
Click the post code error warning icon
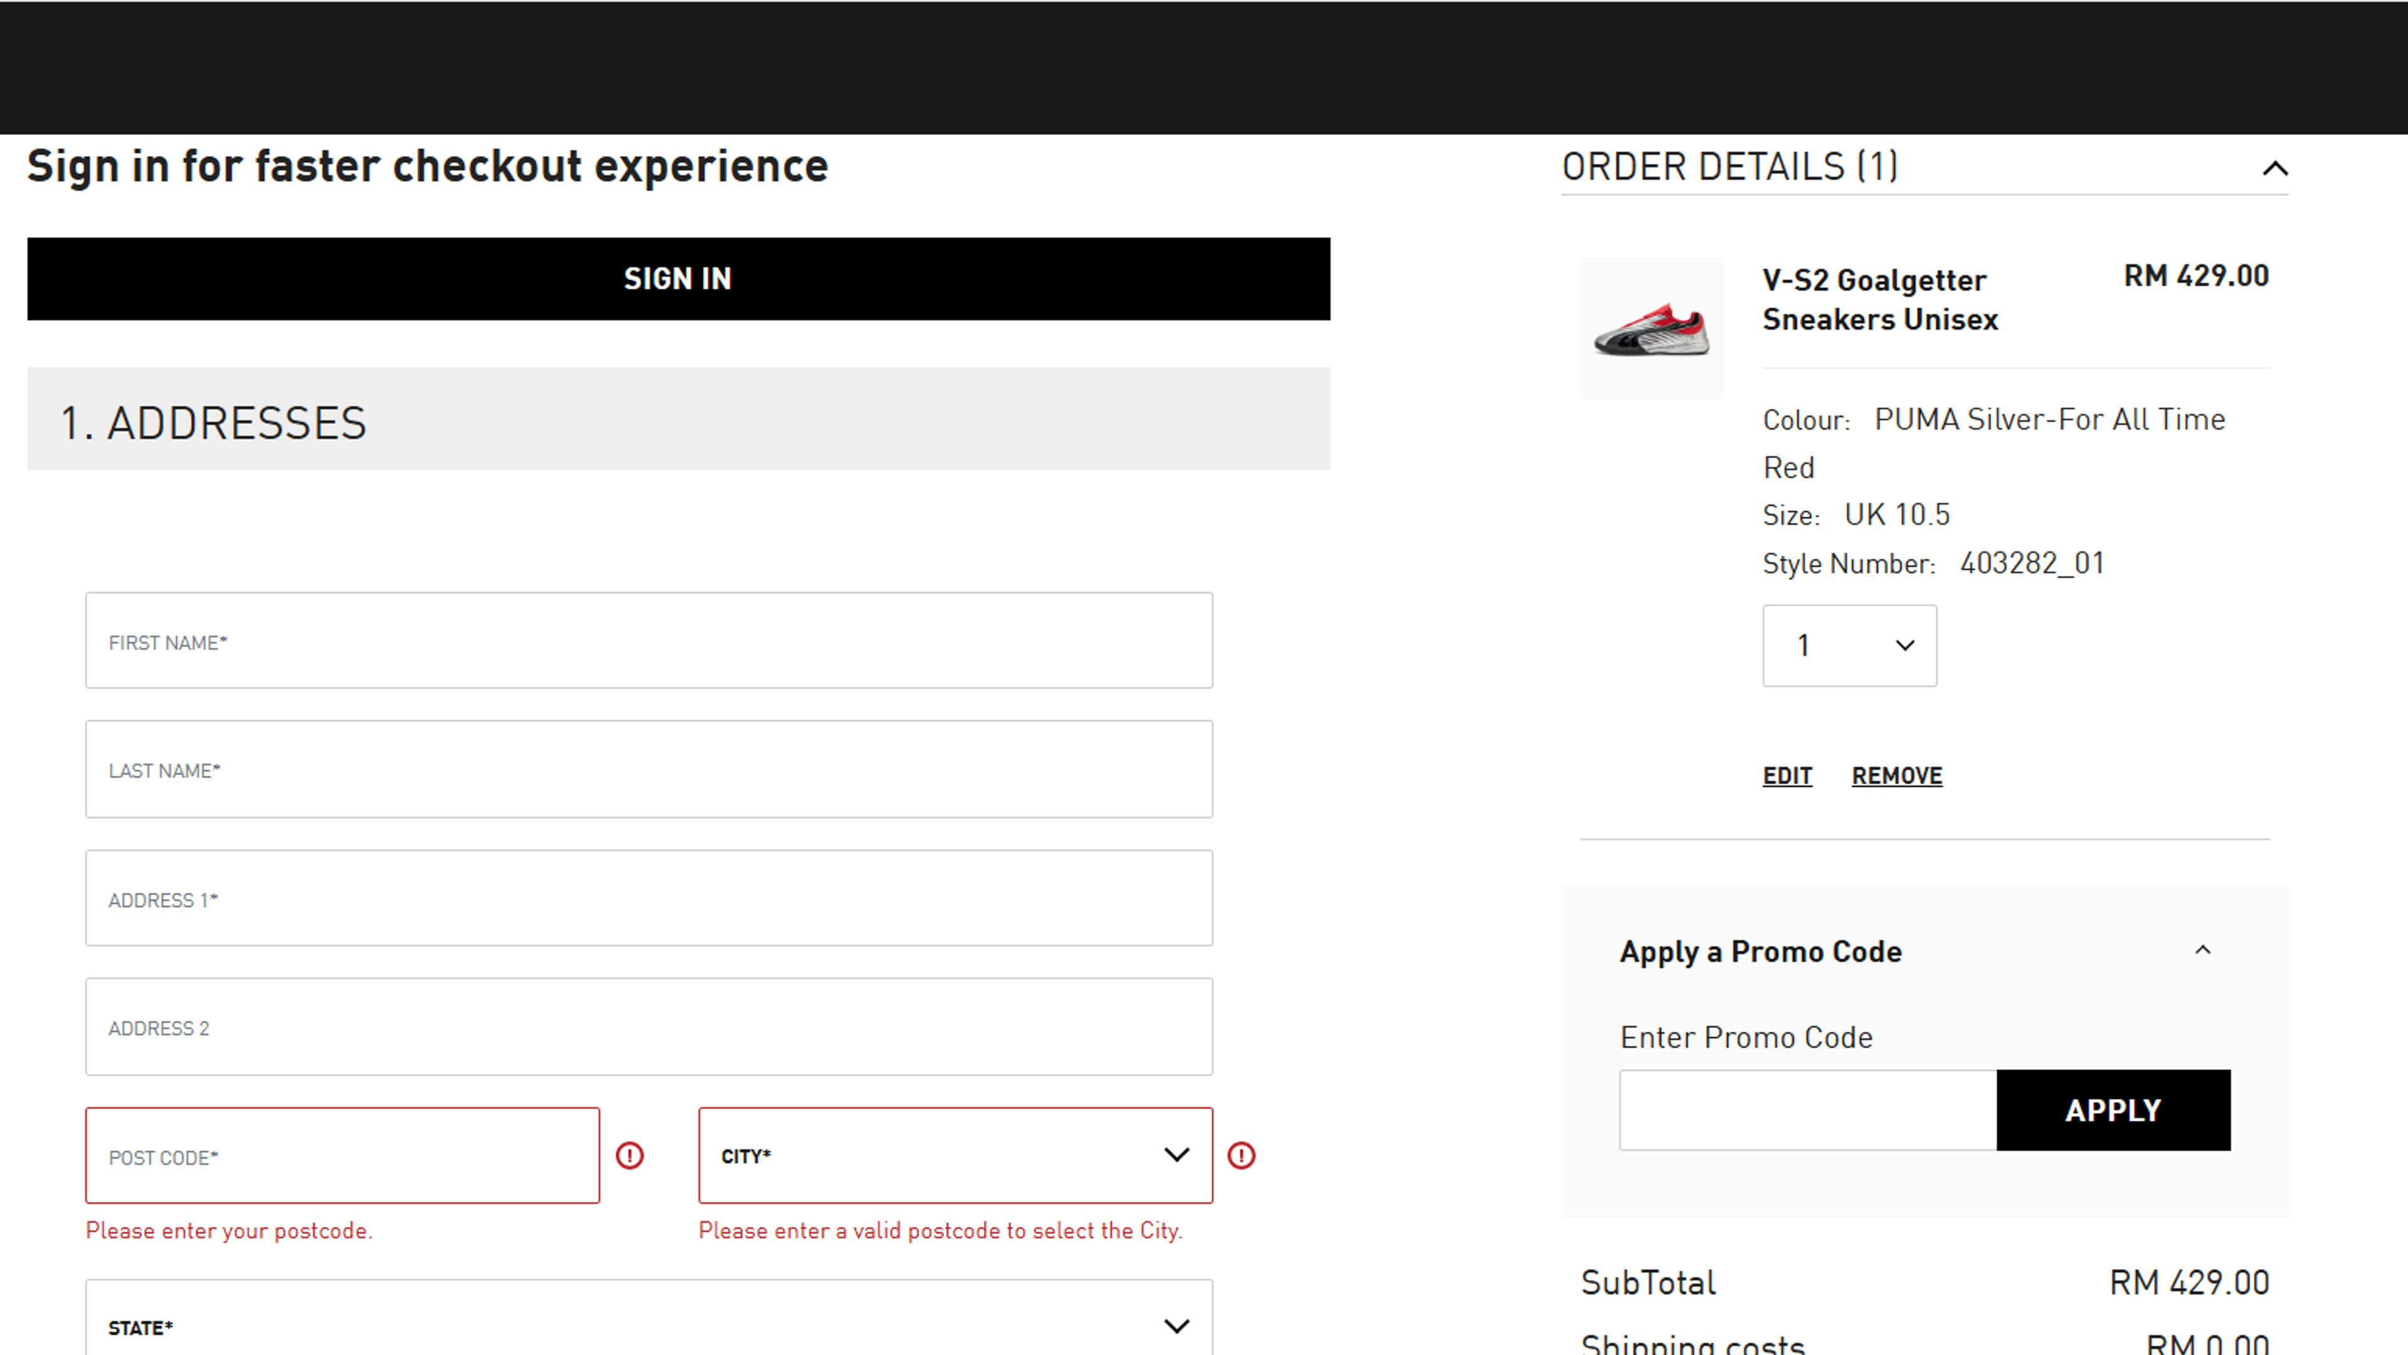tap(630, 1156)
